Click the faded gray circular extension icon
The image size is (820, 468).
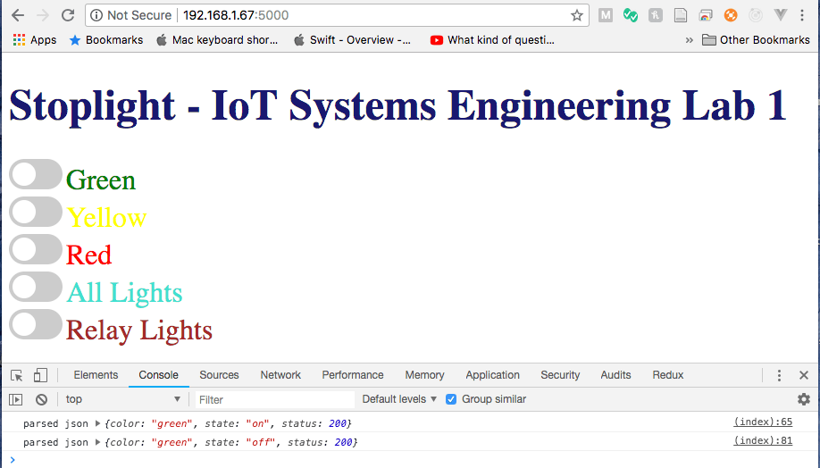756,15
